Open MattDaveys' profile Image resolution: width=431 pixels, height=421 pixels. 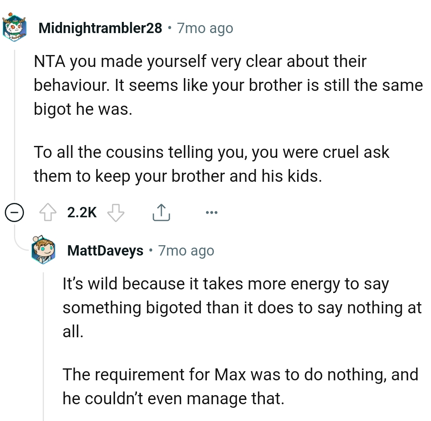(105, 250)
